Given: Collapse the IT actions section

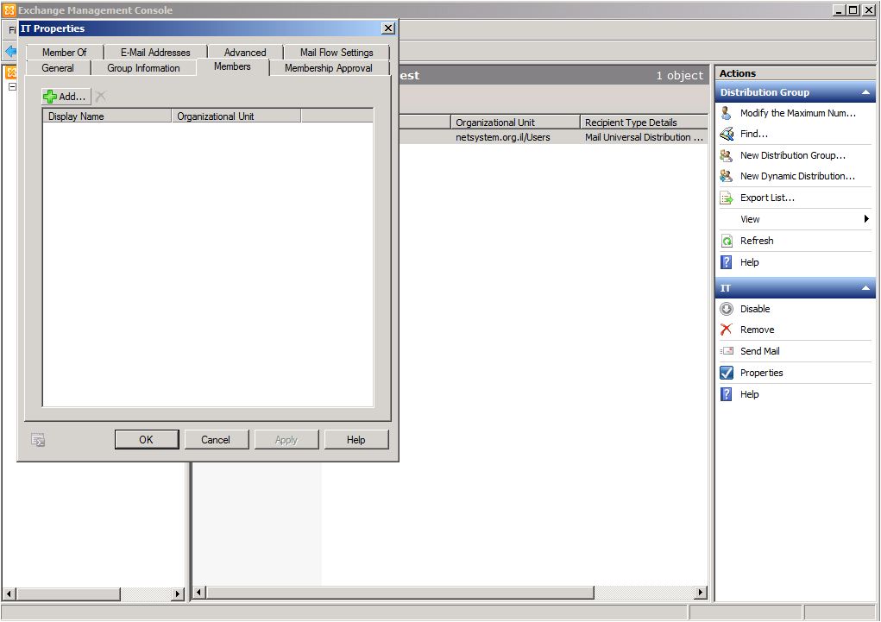Looking at the screenshot, I should click(x=865, y=287).
